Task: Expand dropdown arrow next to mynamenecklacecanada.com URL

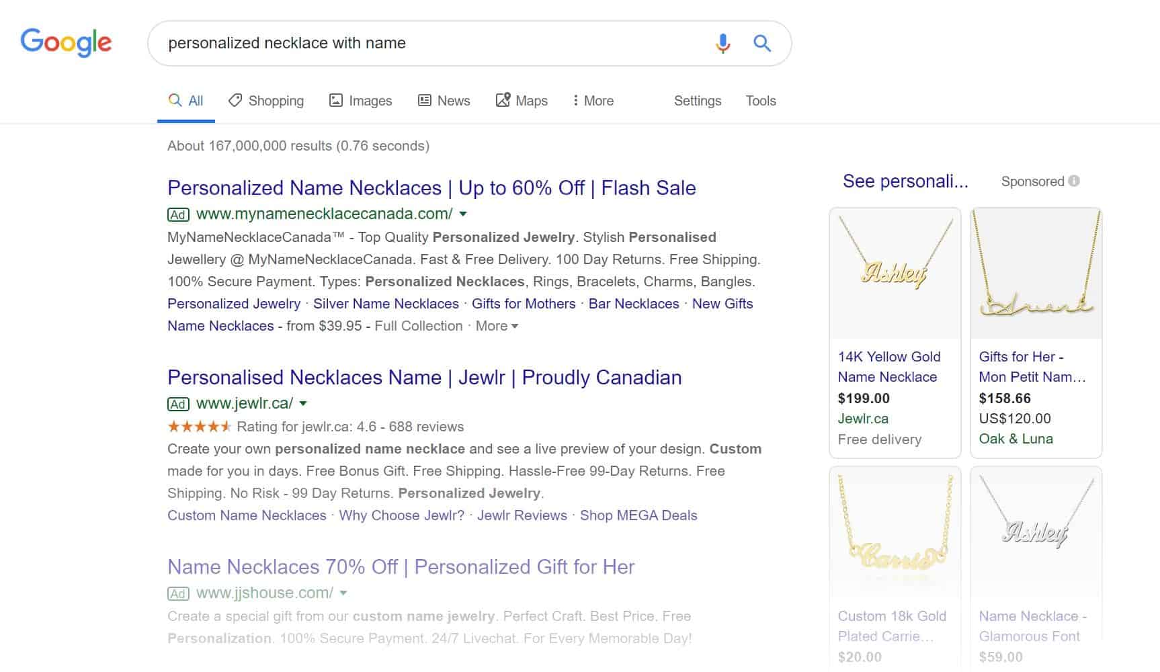Action: tap(463, 214)
